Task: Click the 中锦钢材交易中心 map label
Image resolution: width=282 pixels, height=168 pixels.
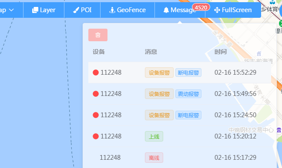Action: [x=251, y=130]
